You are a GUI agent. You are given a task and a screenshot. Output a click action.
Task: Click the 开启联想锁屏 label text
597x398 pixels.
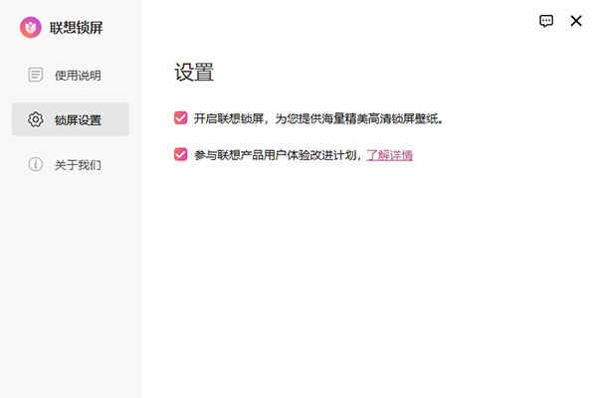(229, 118)
